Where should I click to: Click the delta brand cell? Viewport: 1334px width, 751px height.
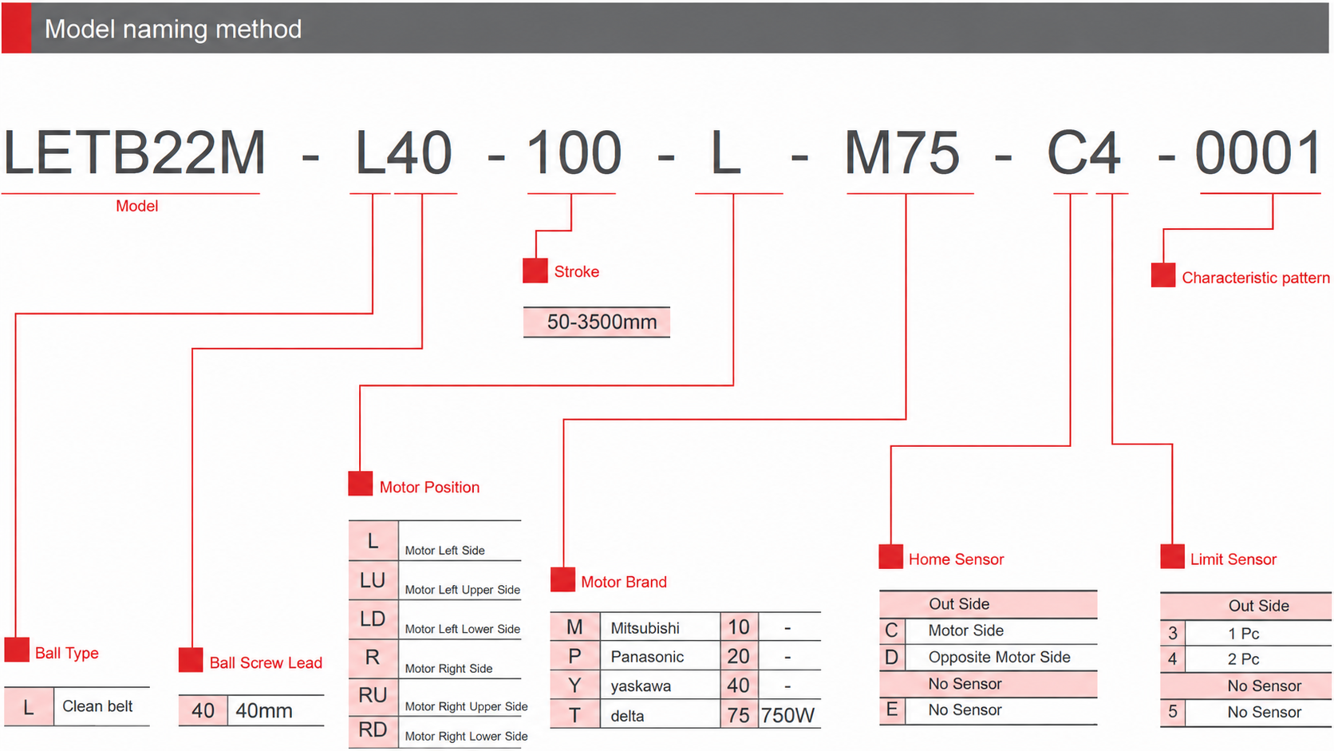[659, 715]
